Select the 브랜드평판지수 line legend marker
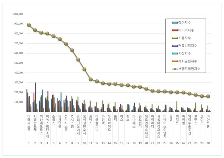The width and height of the screenshot is (224, 158). pos(175,69)
